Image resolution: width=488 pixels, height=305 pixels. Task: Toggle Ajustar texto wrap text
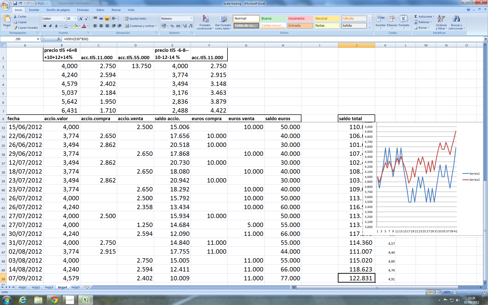pos(135,19)
